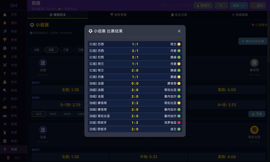The height and width of the screenshot is (162, 270).
Task: Open 训练 training icon in sidebar
Action: tap(5, 73)
